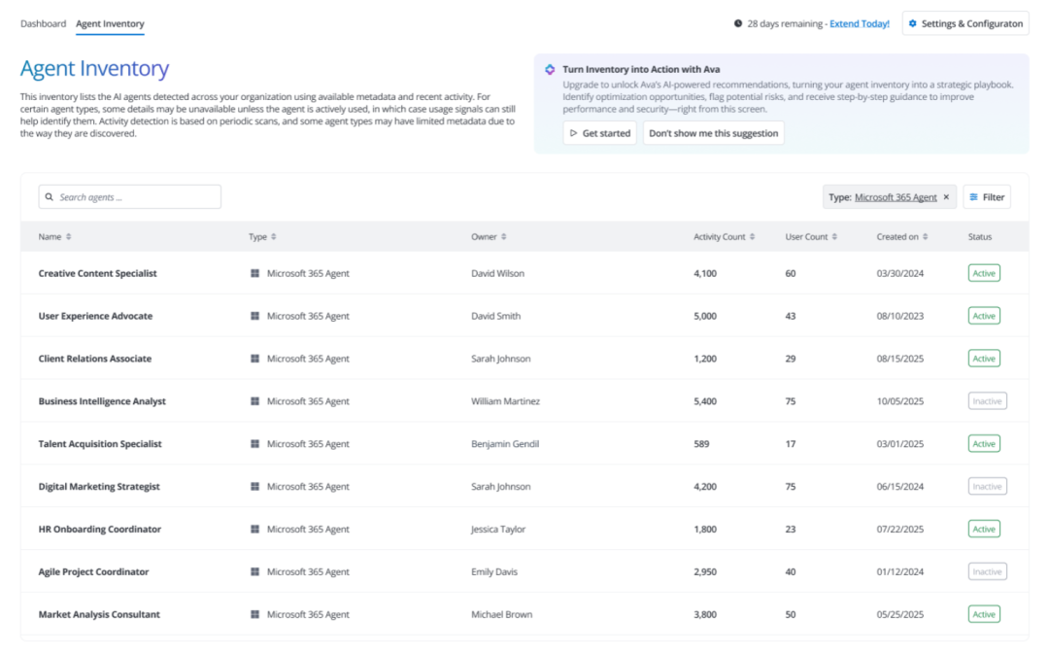Click the play icon on Get started

pyautogui.click(x=574, y=133)
